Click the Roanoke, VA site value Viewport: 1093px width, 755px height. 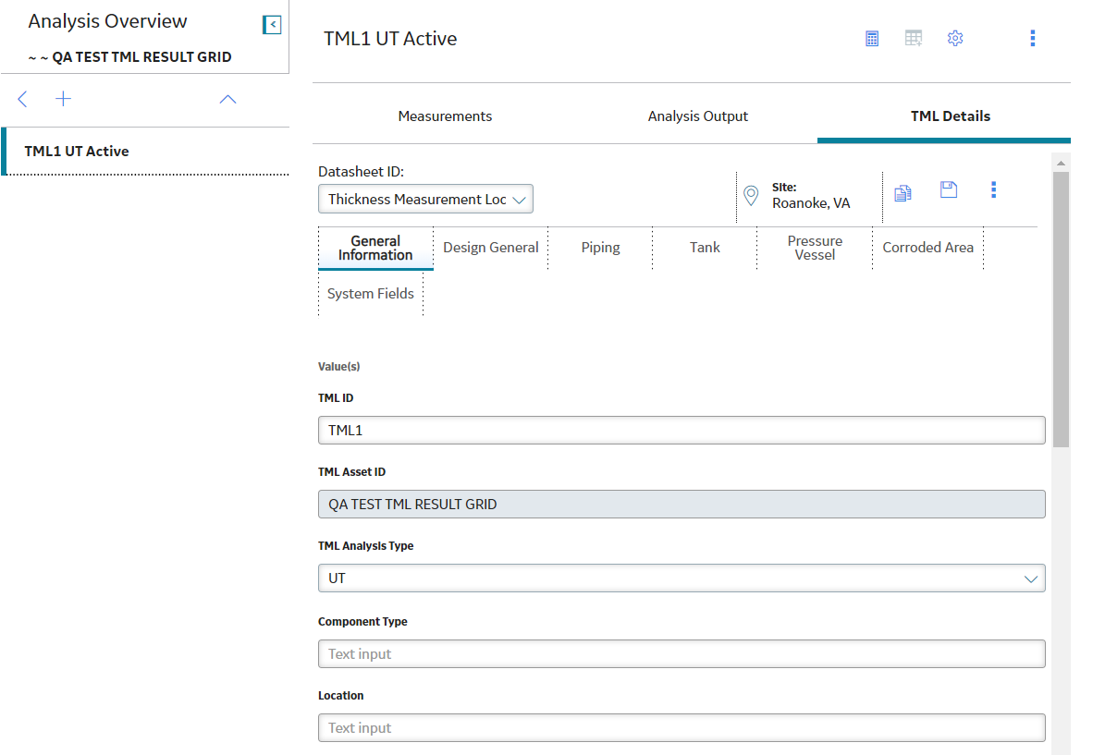(x=811, y=203)
